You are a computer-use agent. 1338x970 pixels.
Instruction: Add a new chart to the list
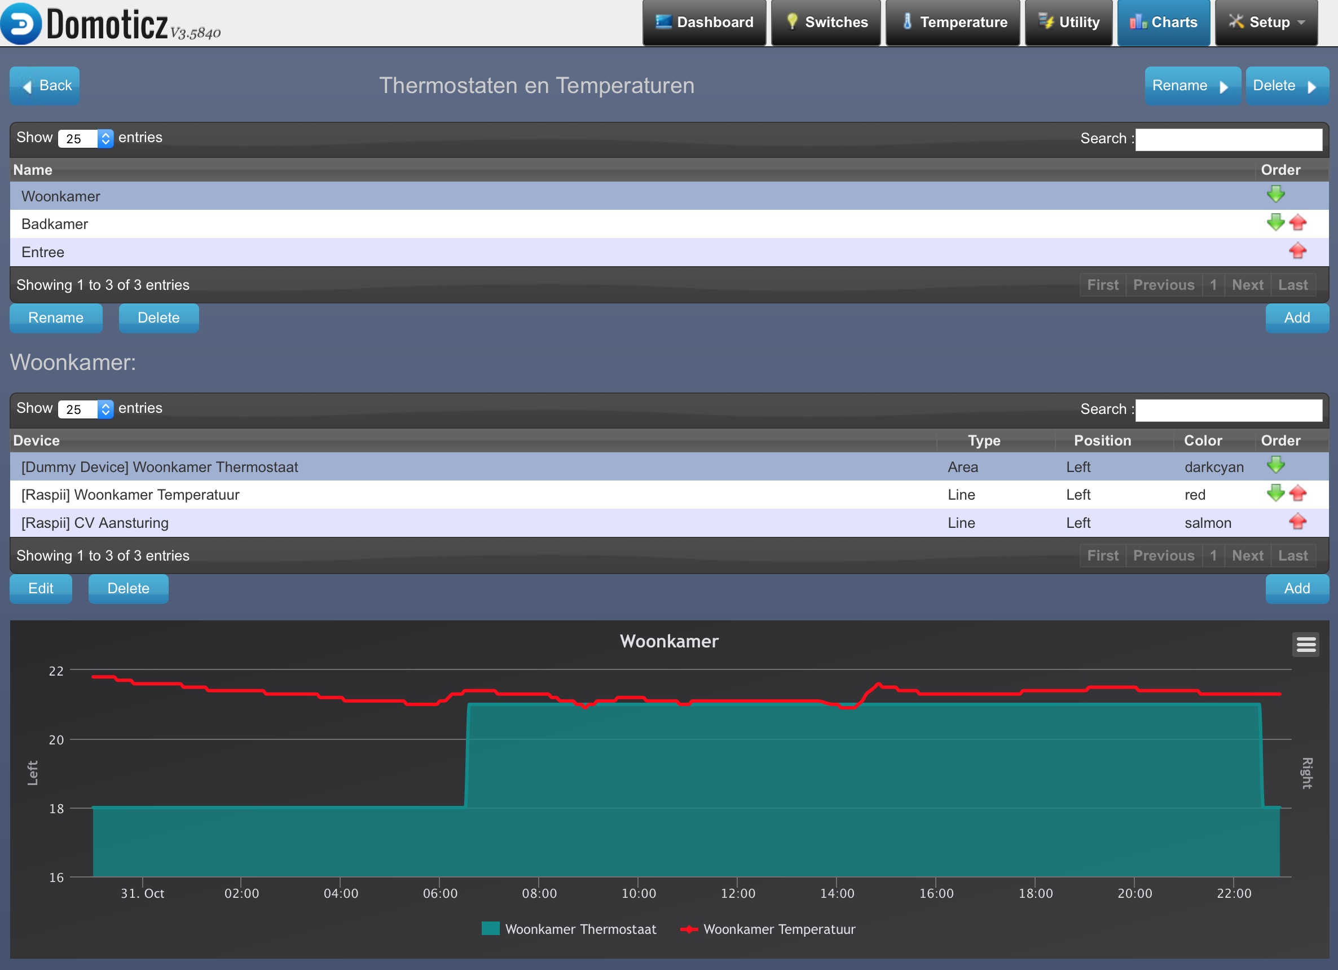coord(1297,318)
